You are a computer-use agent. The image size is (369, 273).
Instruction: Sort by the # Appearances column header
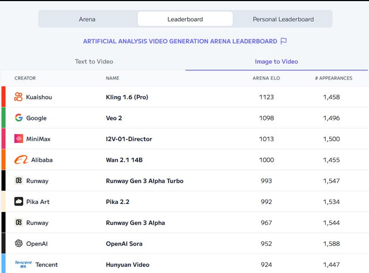point(333,78)
